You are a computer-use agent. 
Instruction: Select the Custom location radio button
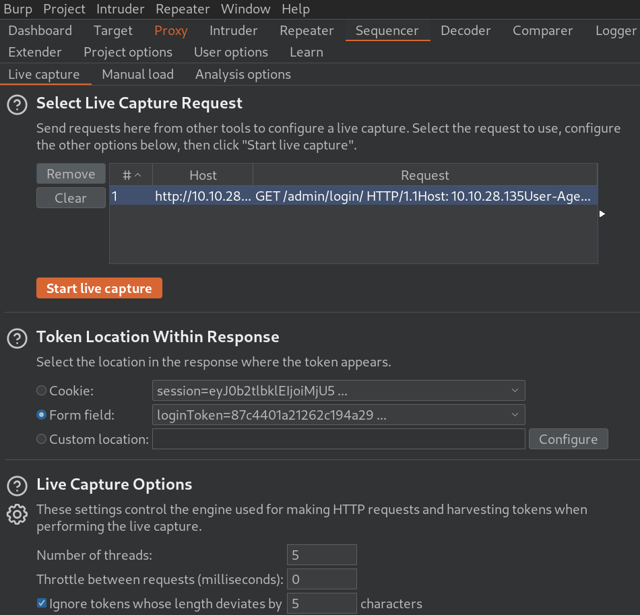click(41, 439)
